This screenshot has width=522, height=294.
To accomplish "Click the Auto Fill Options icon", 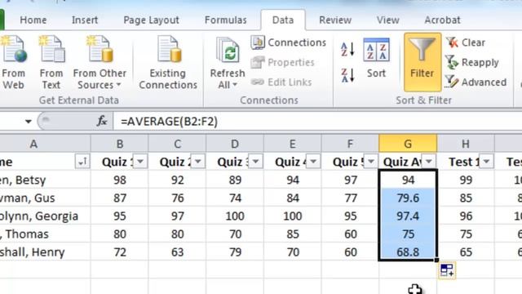I will 447,270.
